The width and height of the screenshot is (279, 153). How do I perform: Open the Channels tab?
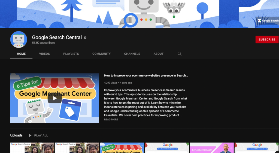click(x=132, y=54)
